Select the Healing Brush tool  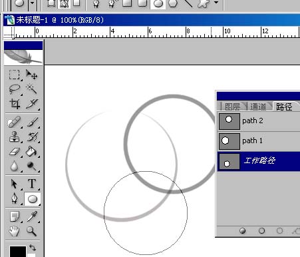pyautogui.click(x=14, y=122)
